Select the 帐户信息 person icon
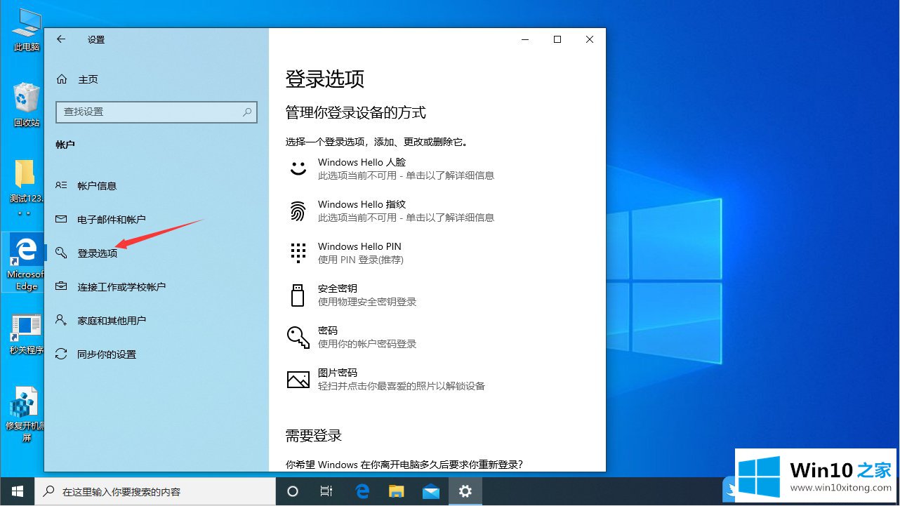This screenshot has height=506, width=900. (62, 186)
